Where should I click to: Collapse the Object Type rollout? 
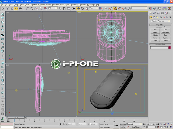point(160,25)
